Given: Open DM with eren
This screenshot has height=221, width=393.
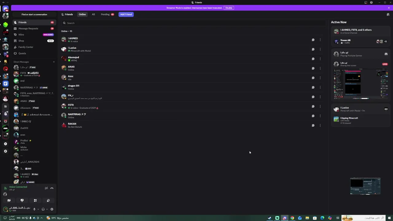Looking at the screenshot, I should (x=34, y=135).
